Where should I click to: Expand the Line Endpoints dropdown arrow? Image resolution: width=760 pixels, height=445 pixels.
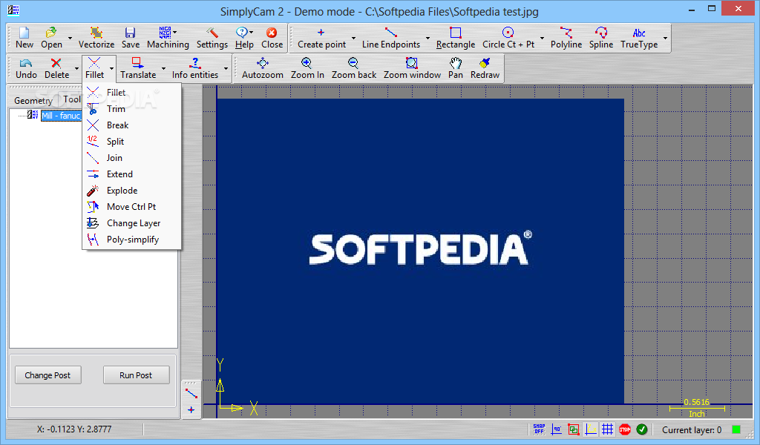(x=427, y=38)
